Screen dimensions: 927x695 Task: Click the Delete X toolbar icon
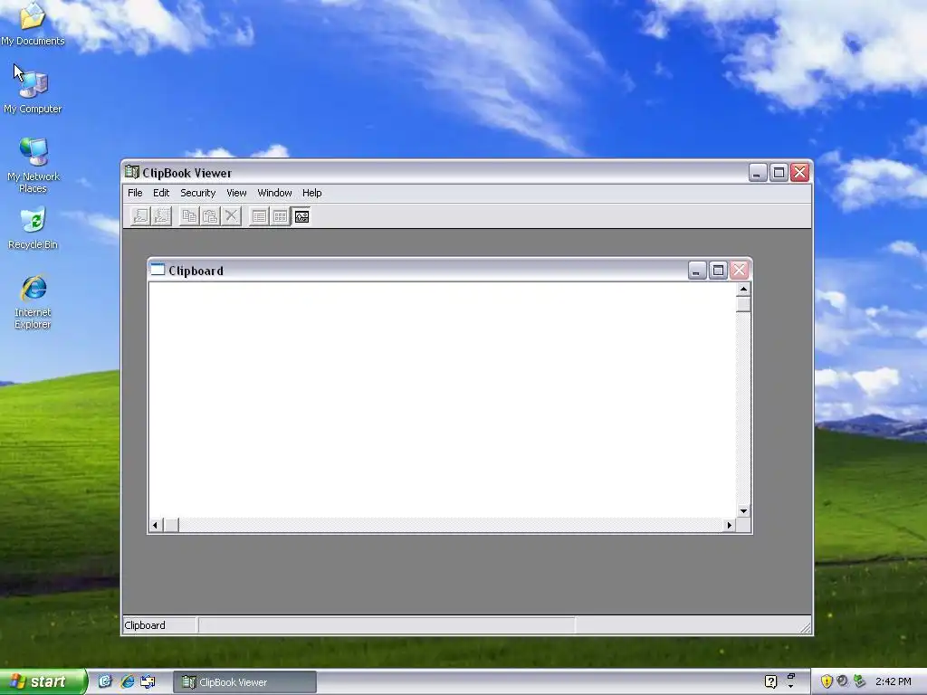[x=232, y=216]
